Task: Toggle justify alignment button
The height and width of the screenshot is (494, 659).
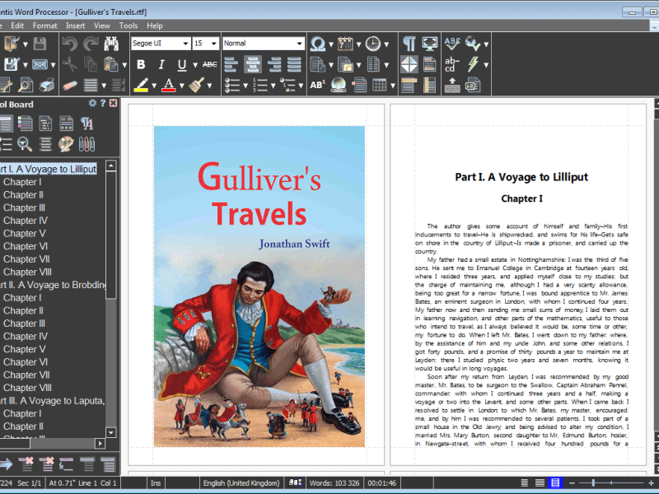Action: click(x=294, y=64)
